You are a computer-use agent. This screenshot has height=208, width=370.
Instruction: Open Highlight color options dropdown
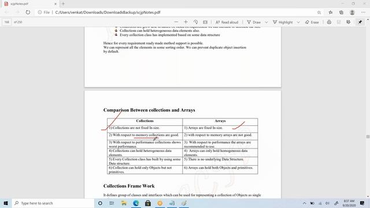[x=298, y=22]
